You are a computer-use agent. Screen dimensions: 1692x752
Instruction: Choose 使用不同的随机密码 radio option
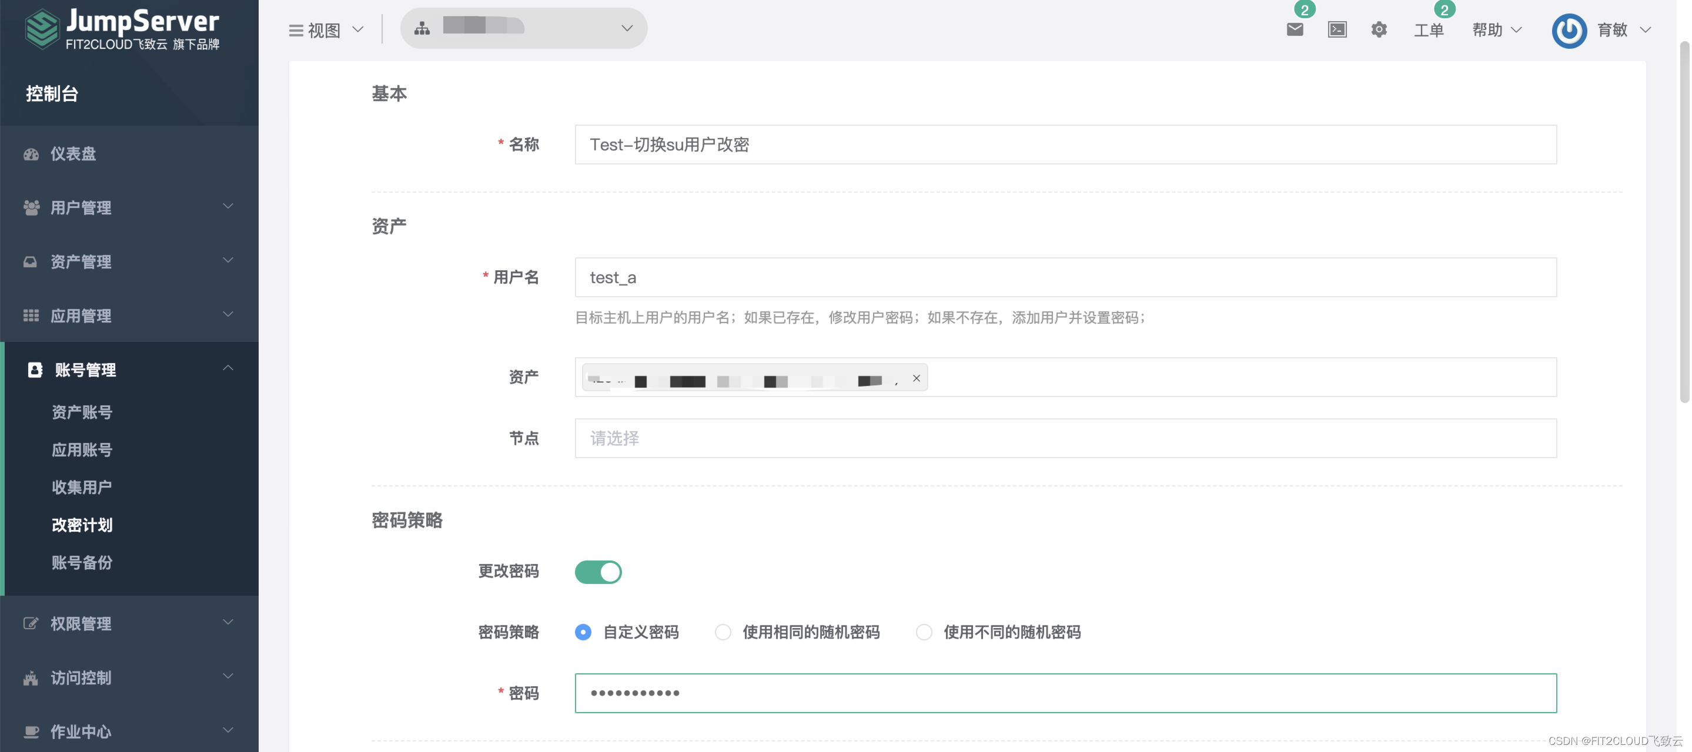click(x=924, y=632)
